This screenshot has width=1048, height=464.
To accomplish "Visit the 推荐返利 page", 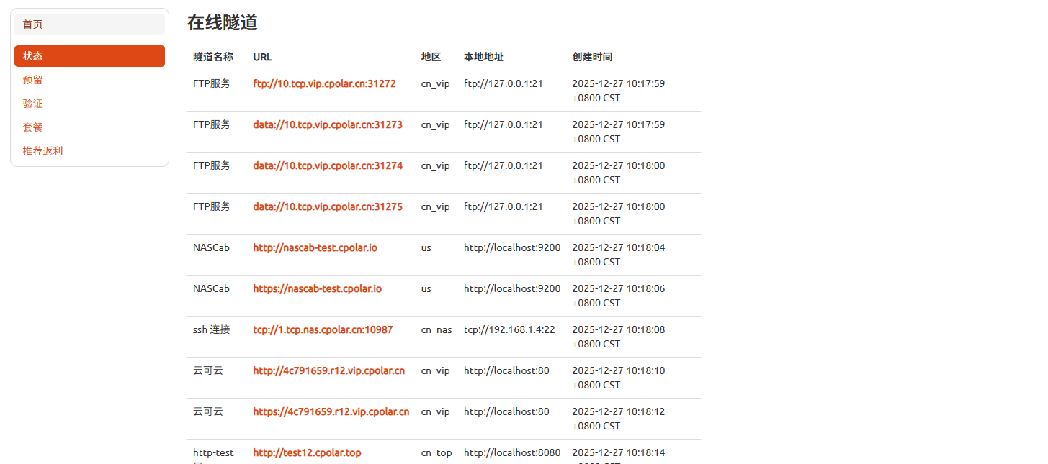I will 42,150.
